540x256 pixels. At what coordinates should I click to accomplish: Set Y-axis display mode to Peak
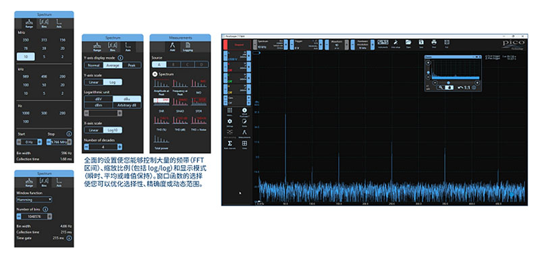[x=132, y=65]
